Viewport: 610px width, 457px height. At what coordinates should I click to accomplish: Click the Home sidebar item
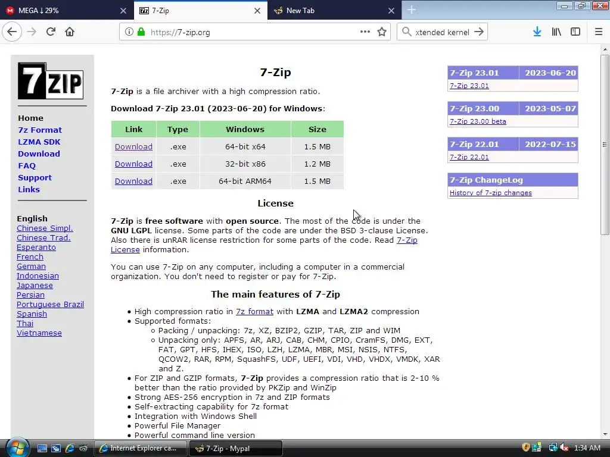point(31,118)
